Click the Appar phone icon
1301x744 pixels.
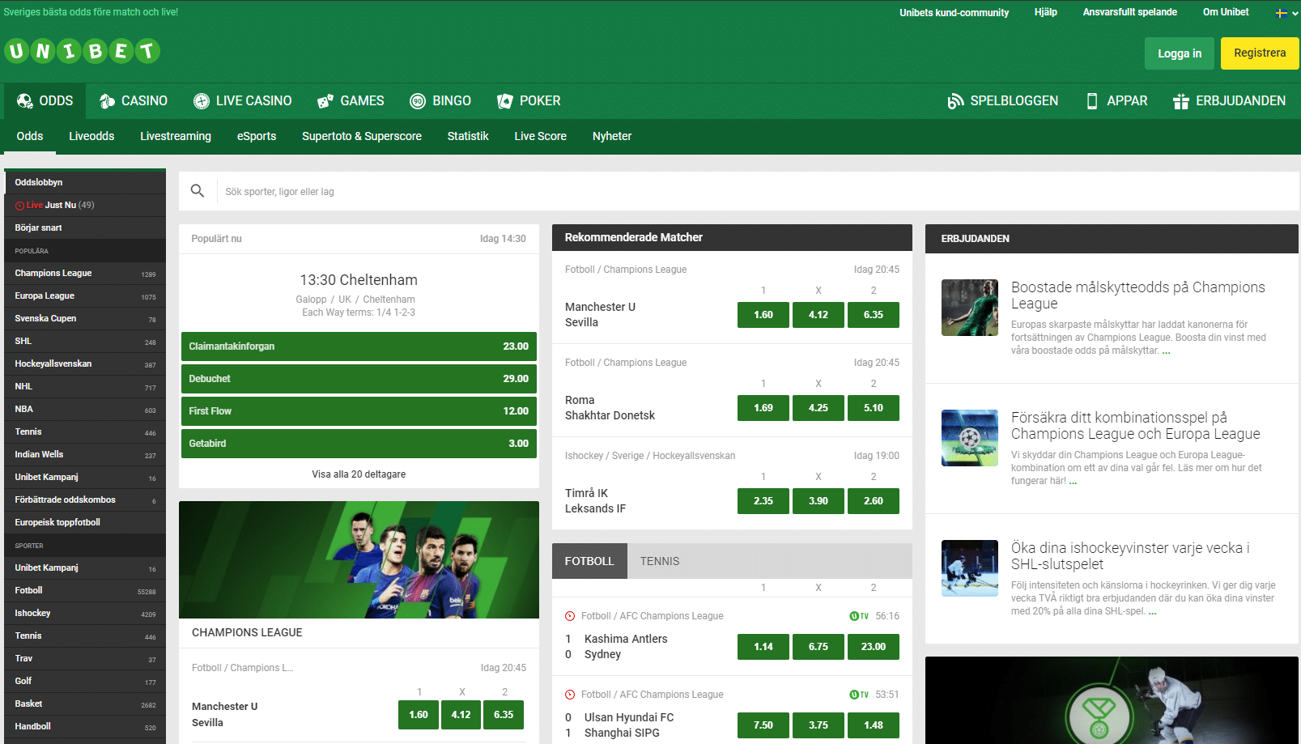(x=1092, y=101)
